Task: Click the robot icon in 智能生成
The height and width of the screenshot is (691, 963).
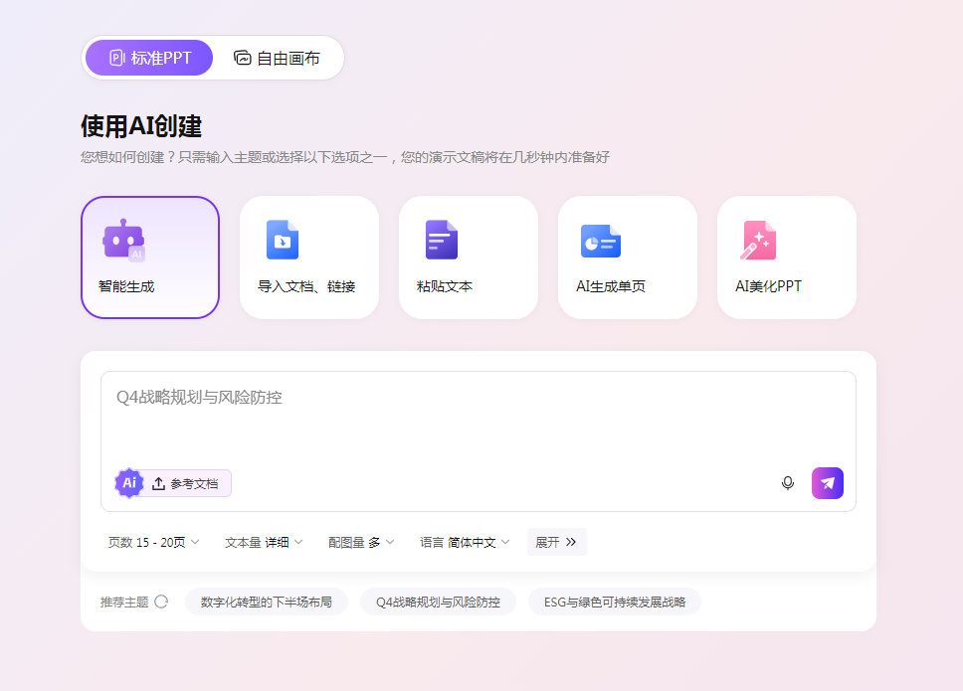Action: point(124,240)
